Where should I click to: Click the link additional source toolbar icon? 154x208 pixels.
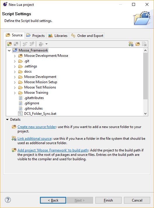(x=131, y=44)
